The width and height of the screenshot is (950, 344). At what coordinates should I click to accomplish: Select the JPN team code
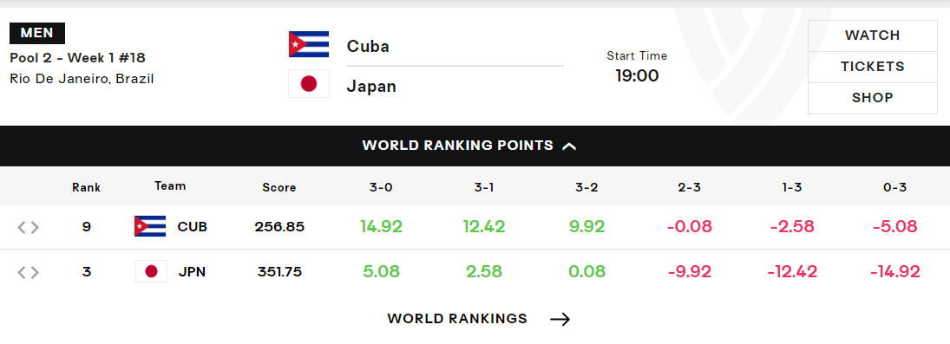192,272
